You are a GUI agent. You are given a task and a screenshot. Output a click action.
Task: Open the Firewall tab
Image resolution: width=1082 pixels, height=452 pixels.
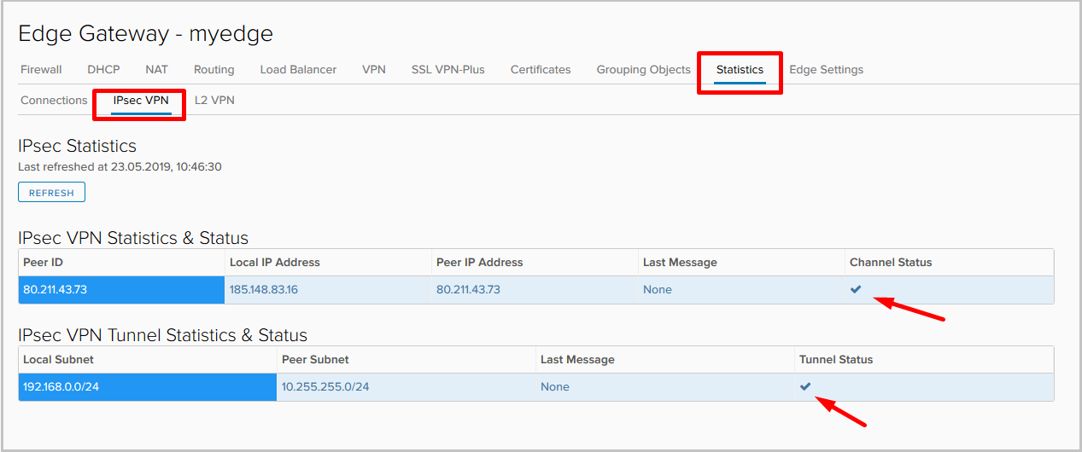click(x=41, y=69)
